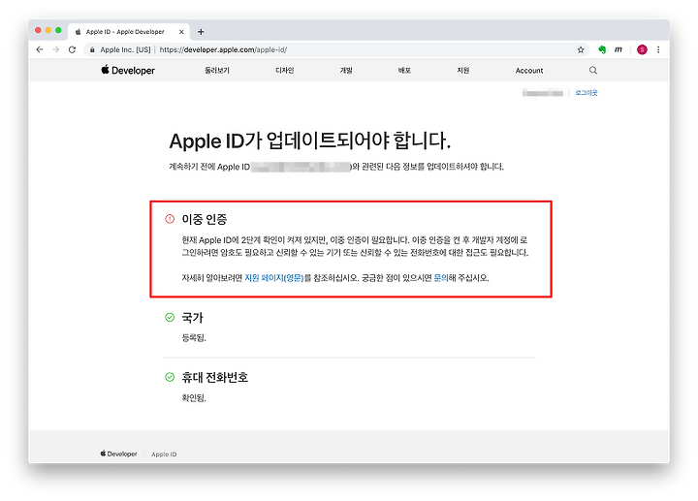Click the 로그아웃 link

tap(587, 93)
